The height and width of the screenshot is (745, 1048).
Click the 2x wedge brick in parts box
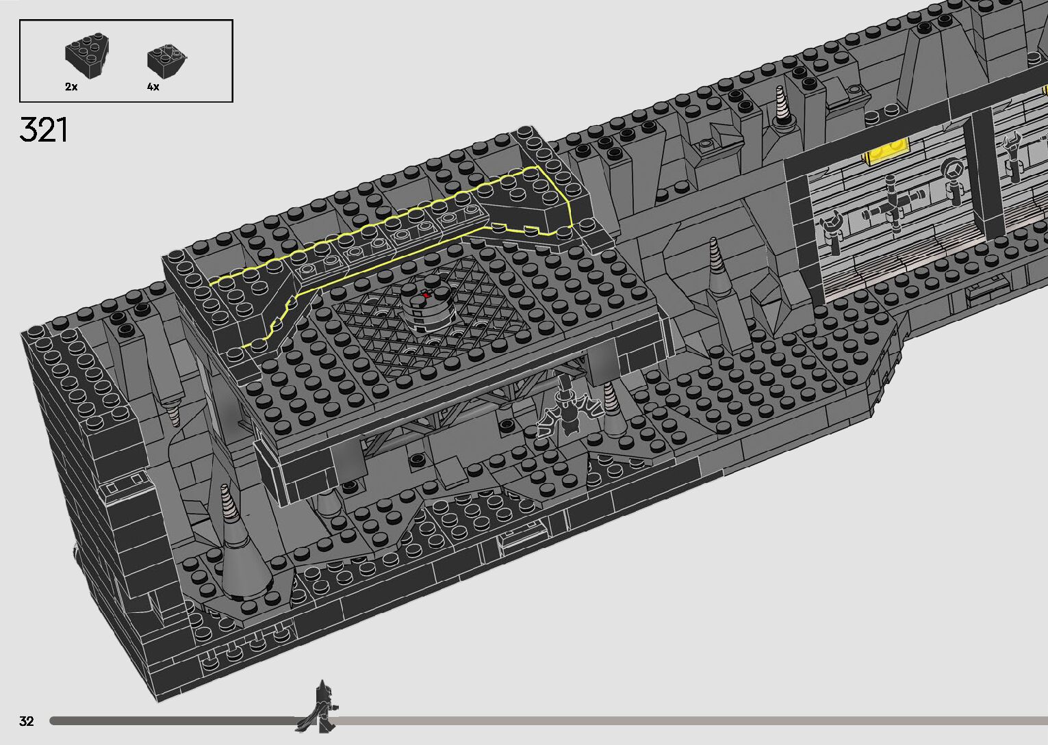87,55
